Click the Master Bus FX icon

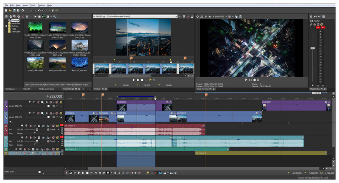[311, 24]
